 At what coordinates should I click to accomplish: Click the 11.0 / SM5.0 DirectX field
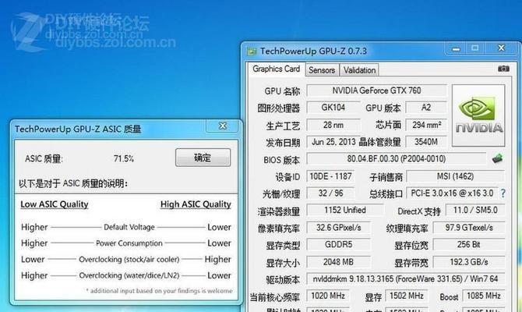tap(475, 211)
